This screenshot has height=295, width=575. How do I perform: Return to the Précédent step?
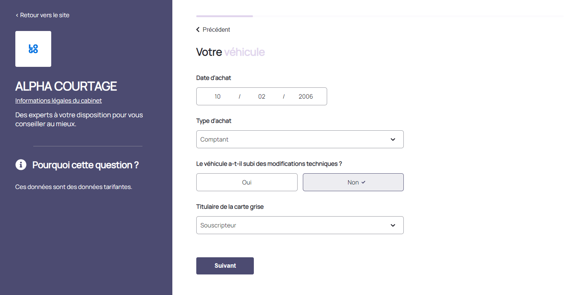coord(216,29)
